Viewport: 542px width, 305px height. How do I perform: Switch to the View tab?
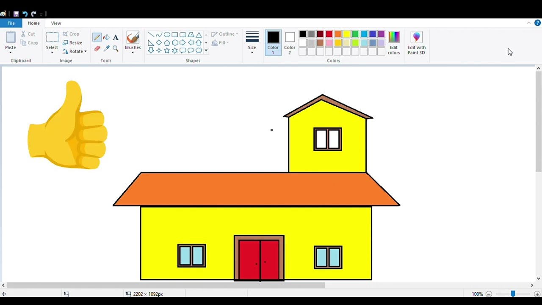(x=56, y=23)
